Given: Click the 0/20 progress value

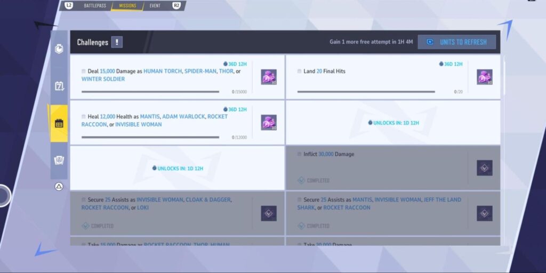Looking at the screenshot, I should click(x=458, y=92).
